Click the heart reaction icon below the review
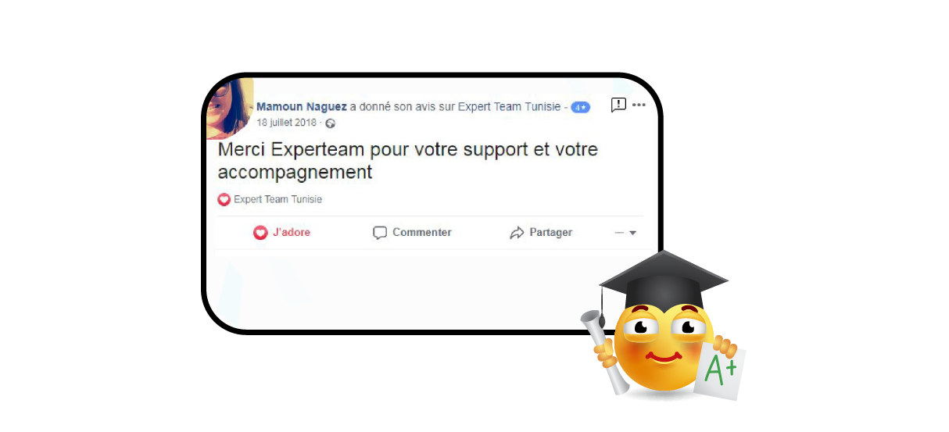The width and height of the screenshot is (949, 432). click(224, 200)
